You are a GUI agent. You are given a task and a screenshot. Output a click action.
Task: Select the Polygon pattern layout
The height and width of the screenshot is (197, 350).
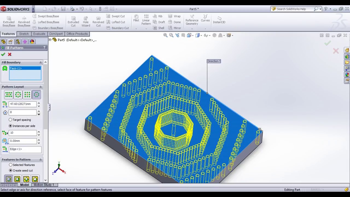click(37, 95)
